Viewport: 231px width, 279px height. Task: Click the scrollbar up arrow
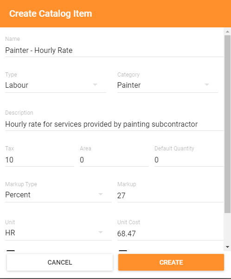pos(227,32)
